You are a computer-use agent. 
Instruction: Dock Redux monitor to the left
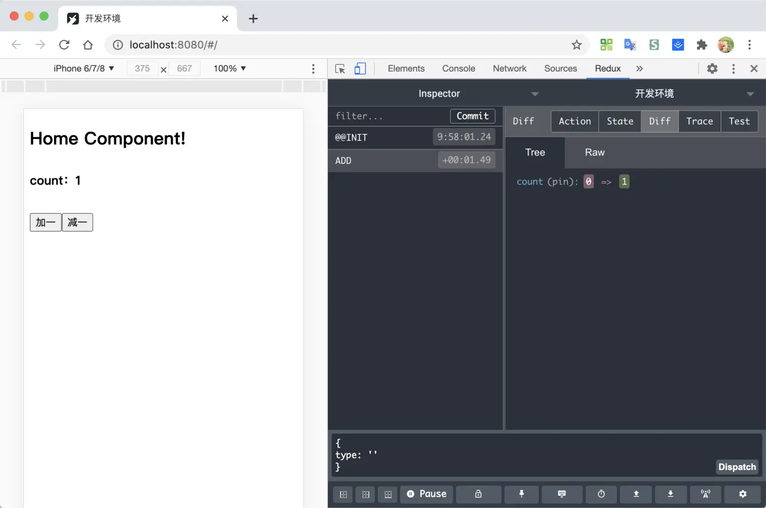pyautogui.click(x=343, y=494)
